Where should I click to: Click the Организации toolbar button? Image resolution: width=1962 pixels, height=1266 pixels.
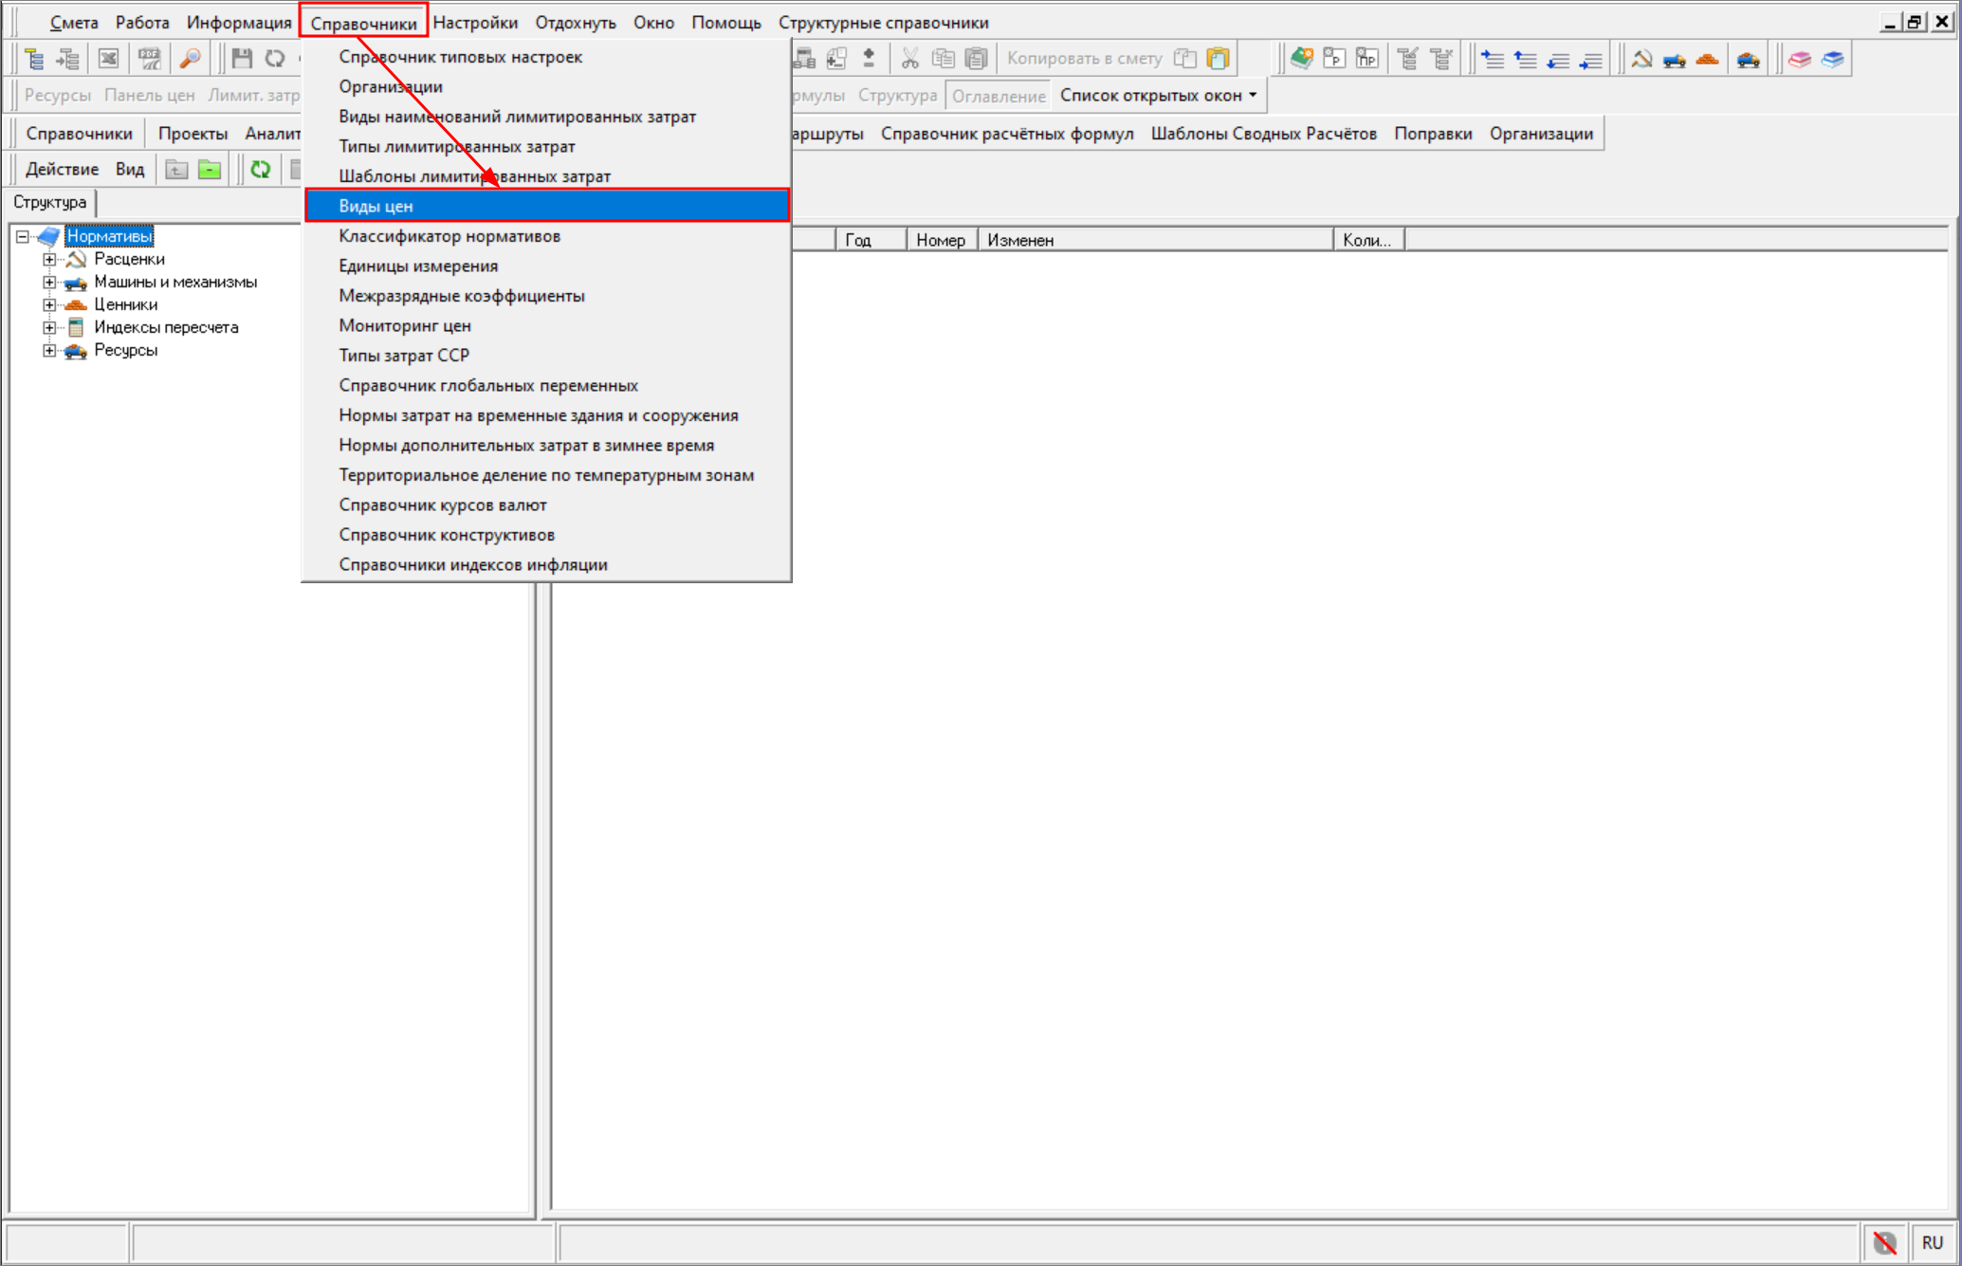(x=1541, y=134)
